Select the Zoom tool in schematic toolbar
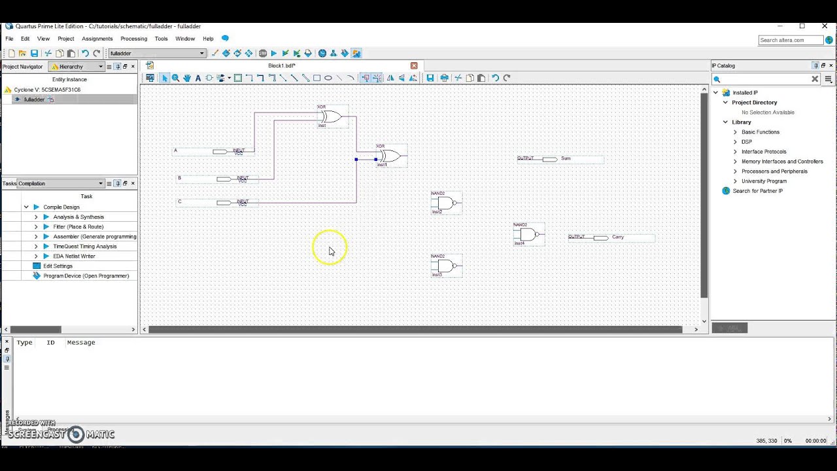837x471 pixels. pos(175,78)
